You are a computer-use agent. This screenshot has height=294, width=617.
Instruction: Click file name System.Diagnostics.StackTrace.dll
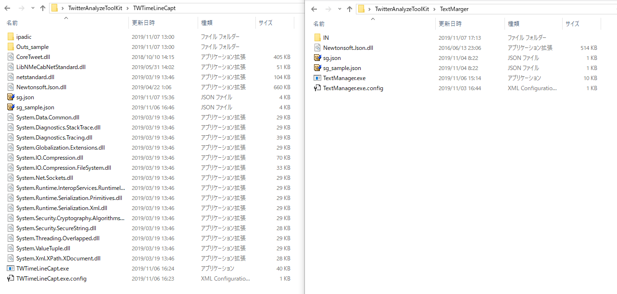click(x=58, y=128)
